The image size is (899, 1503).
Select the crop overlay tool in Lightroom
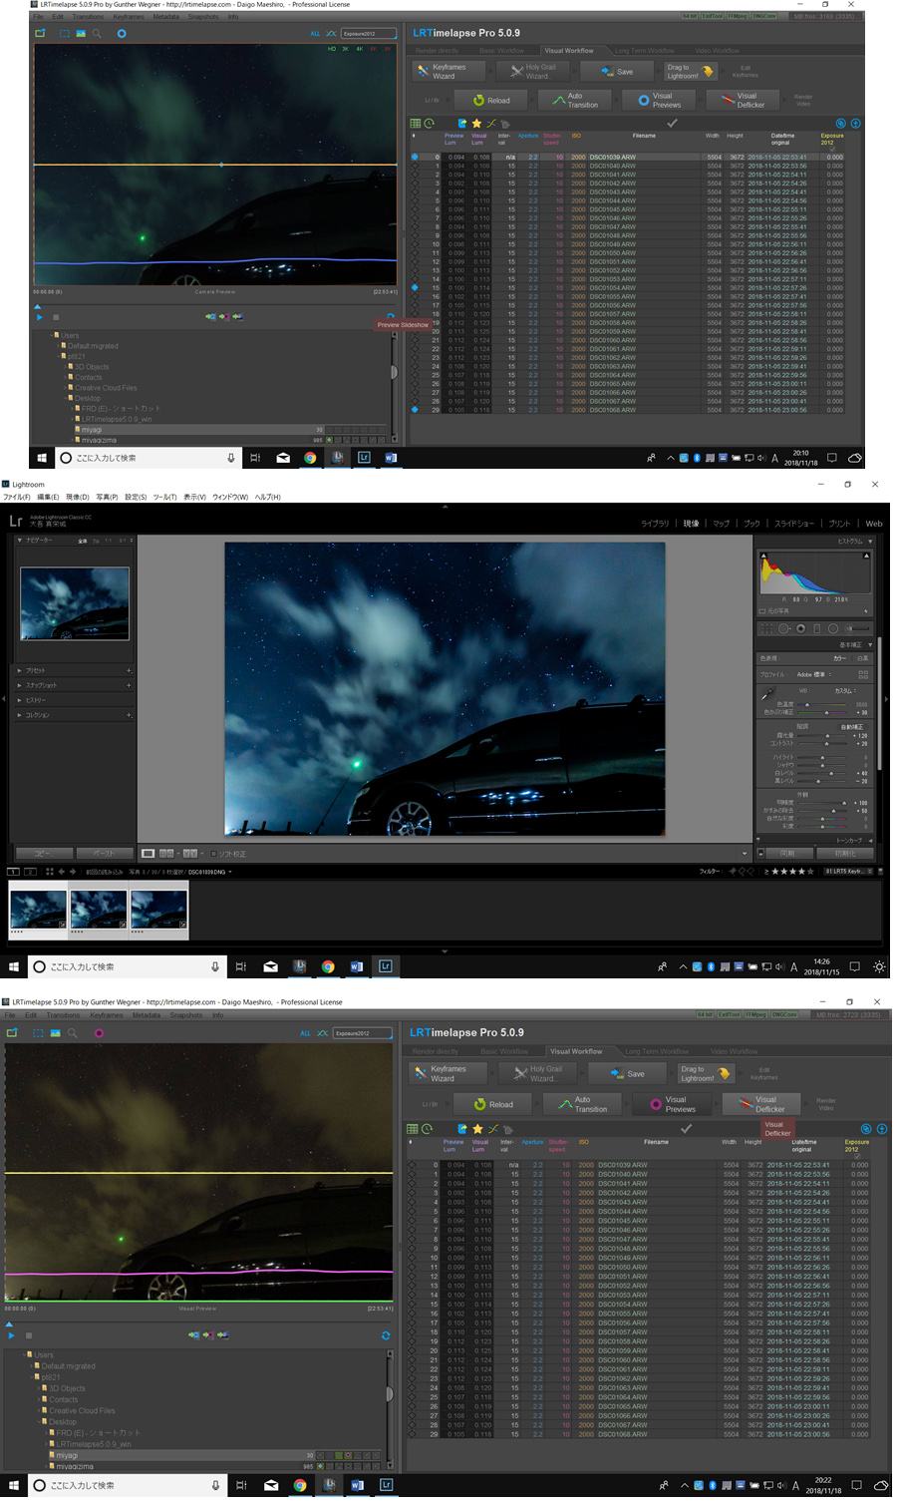(x=766, y=628)
